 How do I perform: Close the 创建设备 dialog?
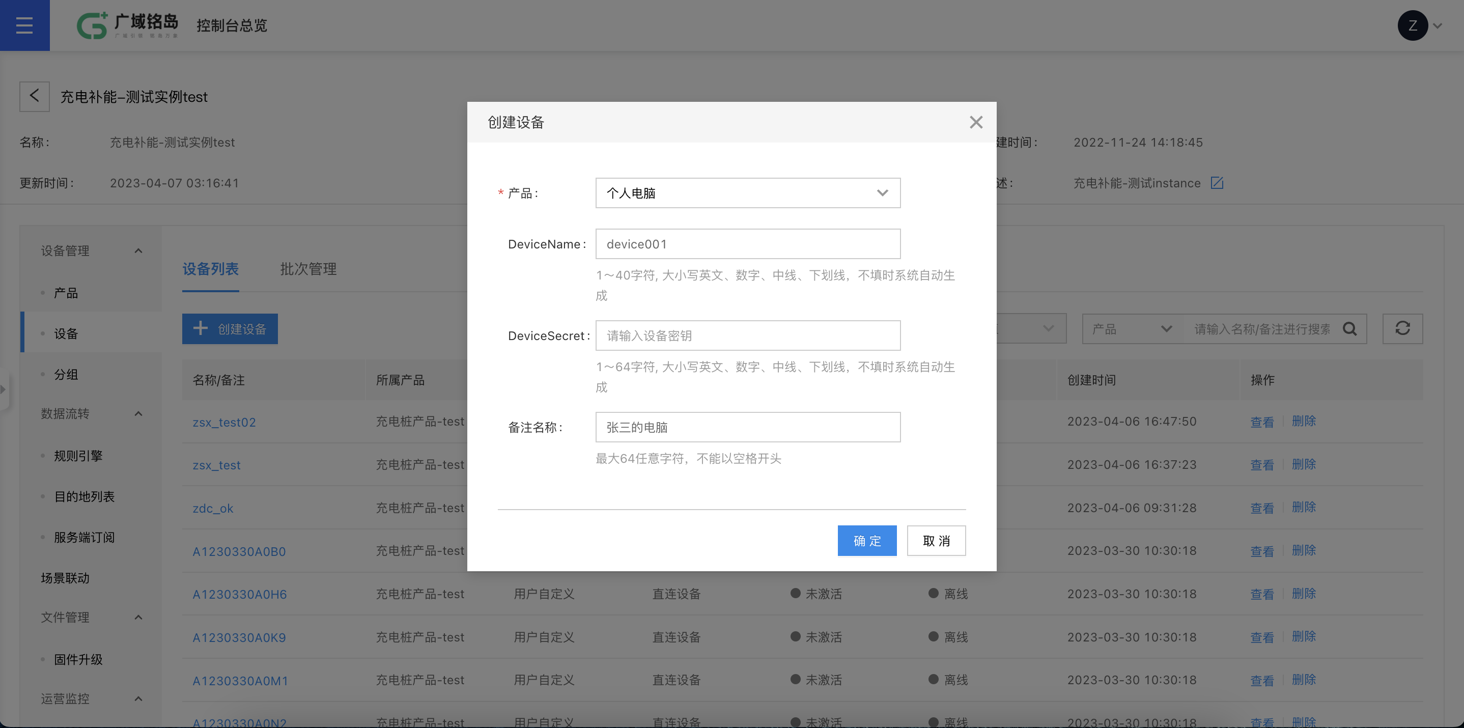pyautogui.click(x=976, y=122)
